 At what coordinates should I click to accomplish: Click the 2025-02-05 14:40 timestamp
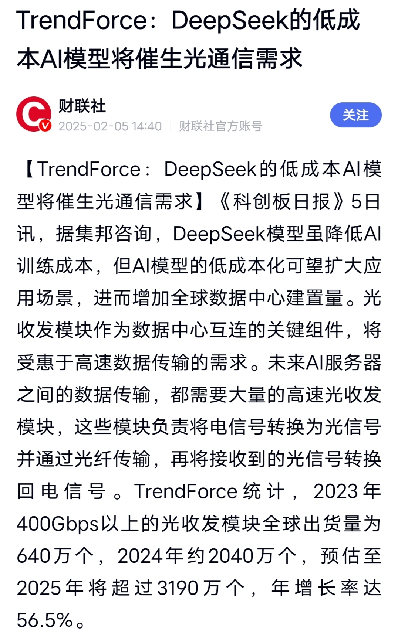(110, 126)
